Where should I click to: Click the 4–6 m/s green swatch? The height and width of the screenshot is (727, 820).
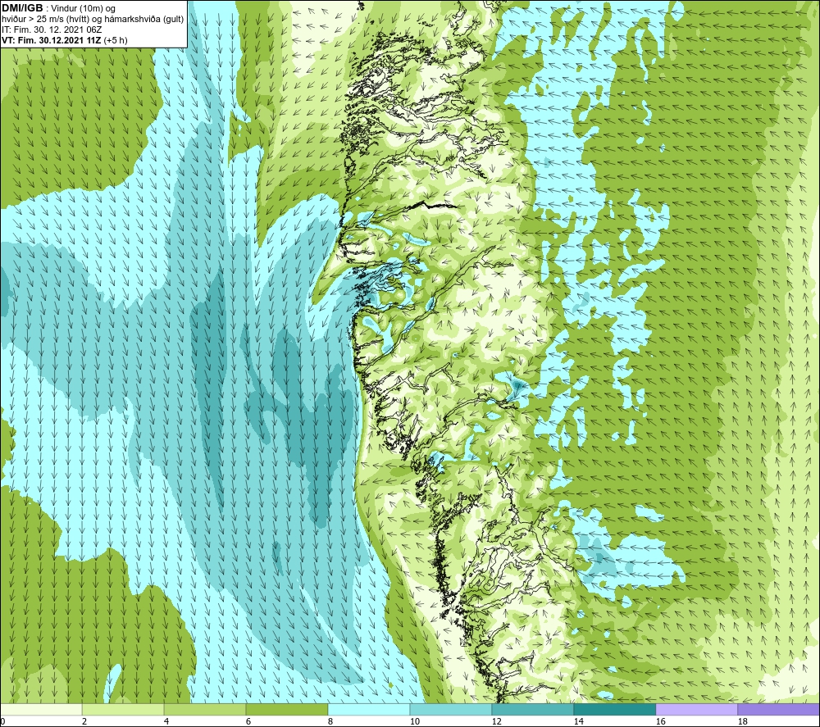[205, 709]
